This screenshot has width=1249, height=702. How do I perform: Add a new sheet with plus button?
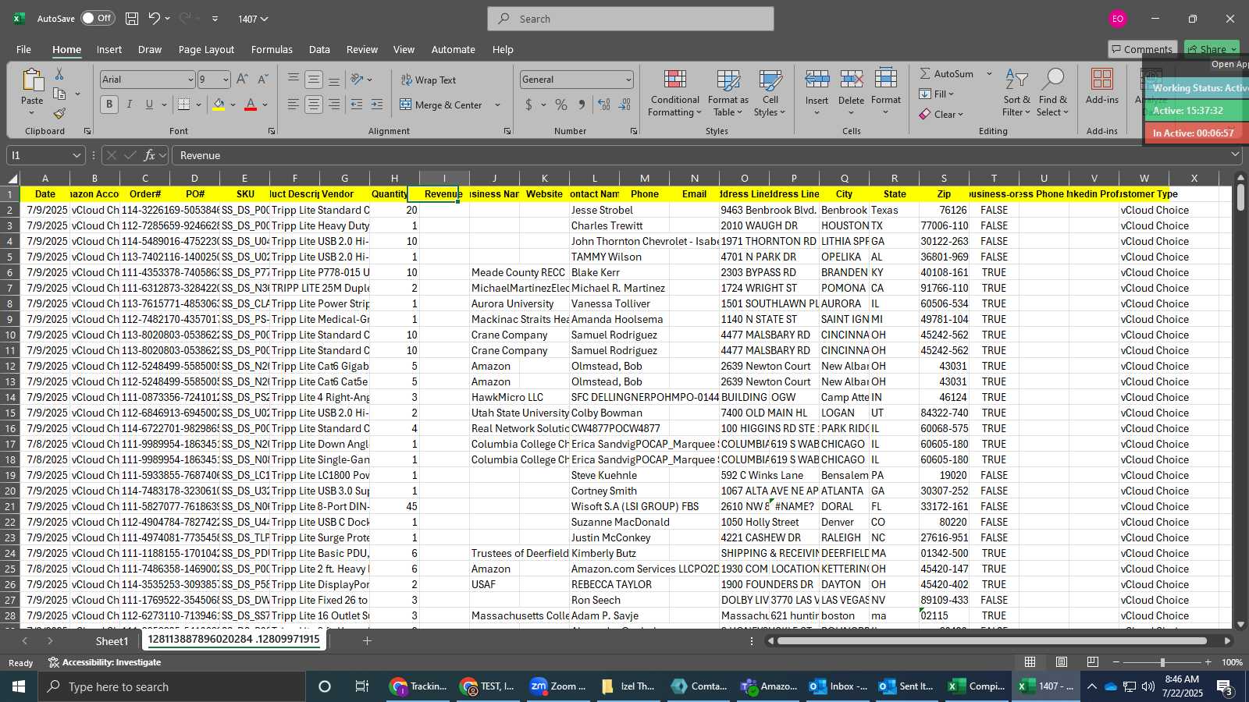(367, 641)
